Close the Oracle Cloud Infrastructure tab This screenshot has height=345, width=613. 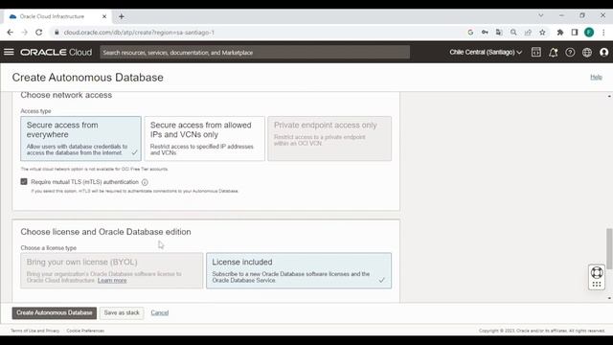104,16
